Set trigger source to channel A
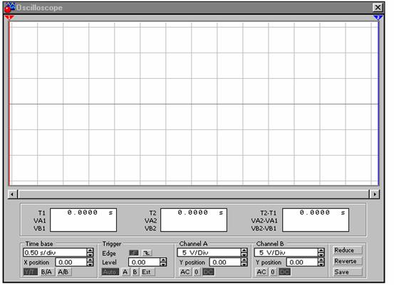The width and height of the screenshot is (394, 285). [125, 272]
